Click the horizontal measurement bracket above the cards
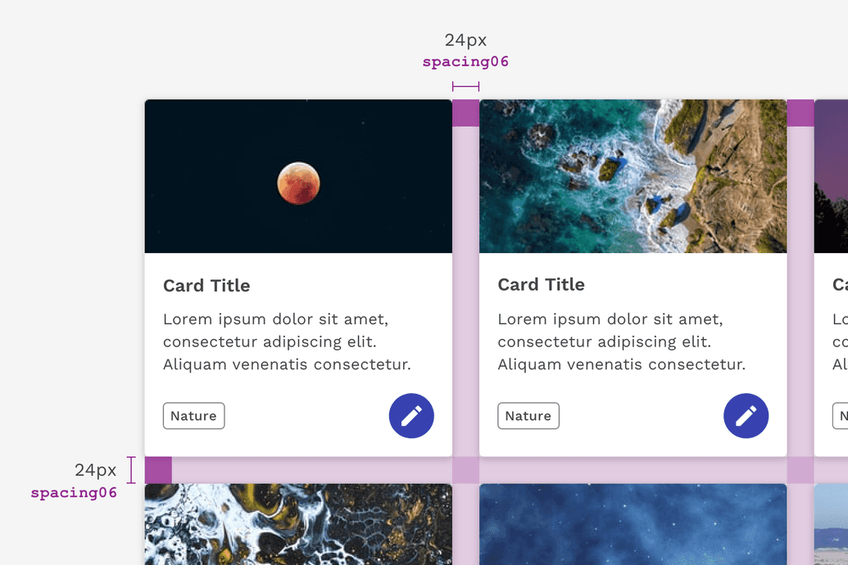Screen dimensions: 848x565 [x=465, y=86]
